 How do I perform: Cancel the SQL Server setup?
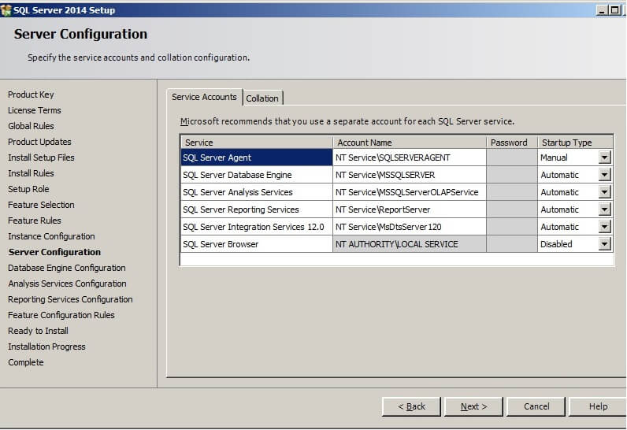click(x=536, y=406)
